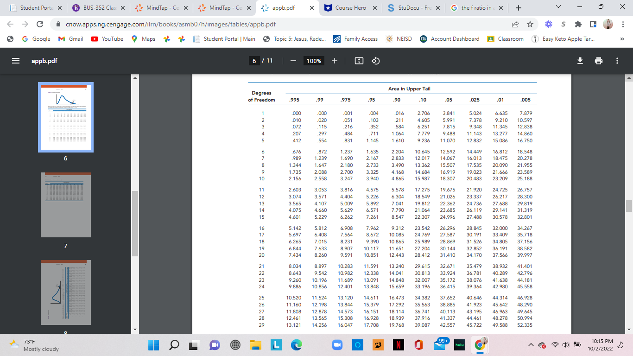Click 'Area in Upper Tail' heading
Viewport: 633px width, 356px height.
[409, 89]
